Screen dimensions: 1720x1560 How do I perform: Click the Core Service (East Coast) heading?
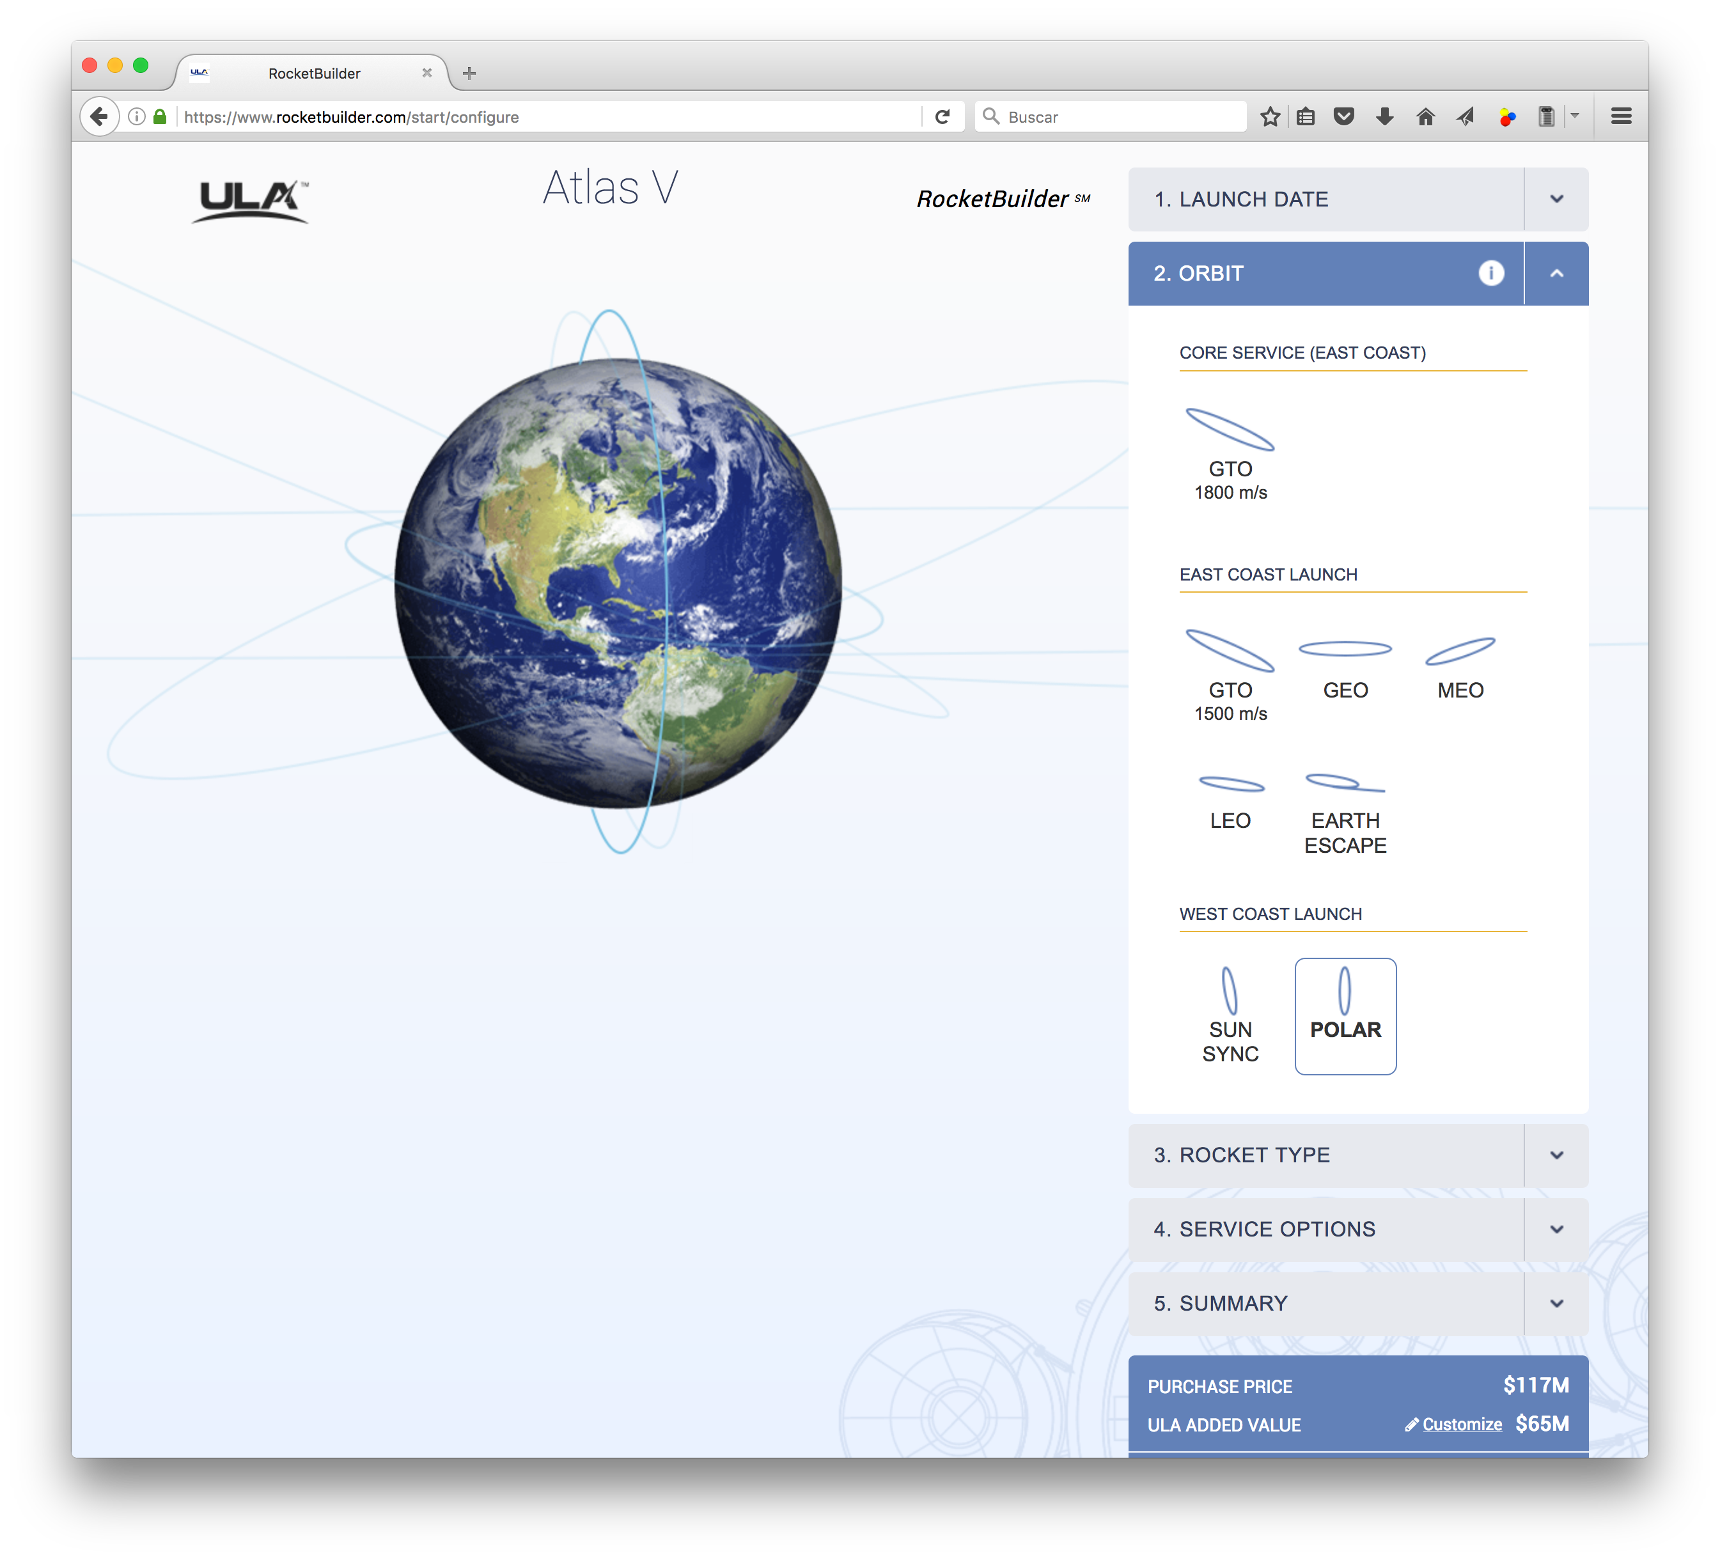point(1303,352)
